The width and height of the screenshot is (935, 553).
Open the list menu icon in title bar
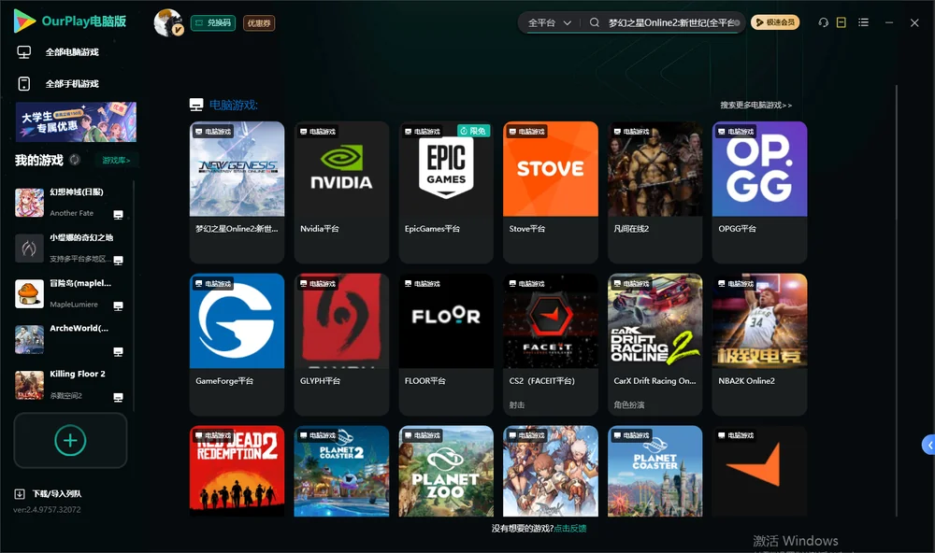pyautogui.click(x=863, y=22)
